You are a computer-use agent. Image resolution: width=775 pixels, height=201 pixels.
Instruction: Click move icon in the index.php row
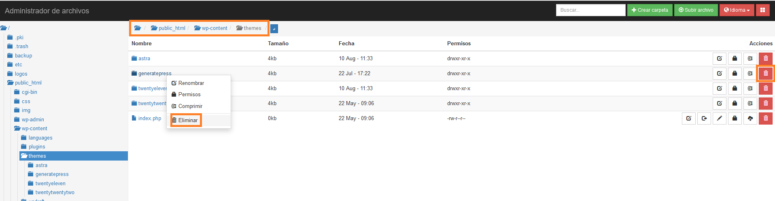tap(704, 118)
